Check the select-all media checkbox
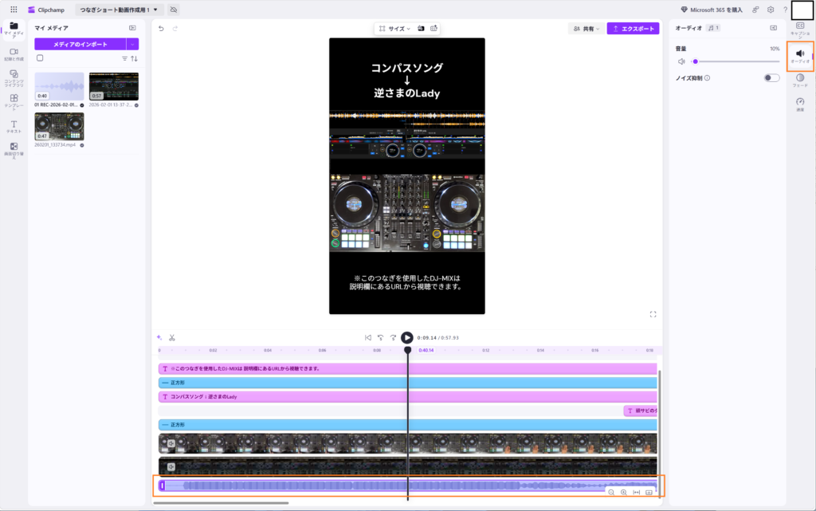 tap(40, 58)
